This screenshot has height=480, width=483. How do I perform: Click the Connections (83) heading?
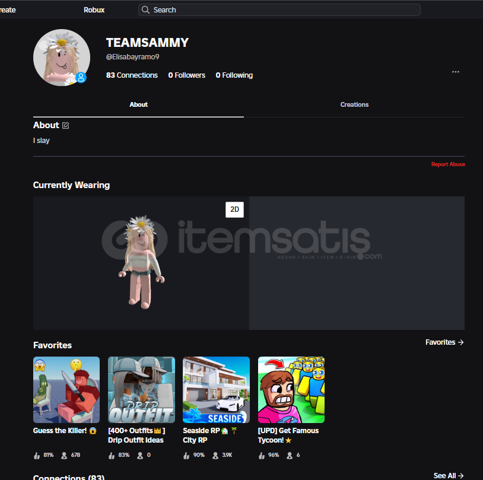[69, 477]
